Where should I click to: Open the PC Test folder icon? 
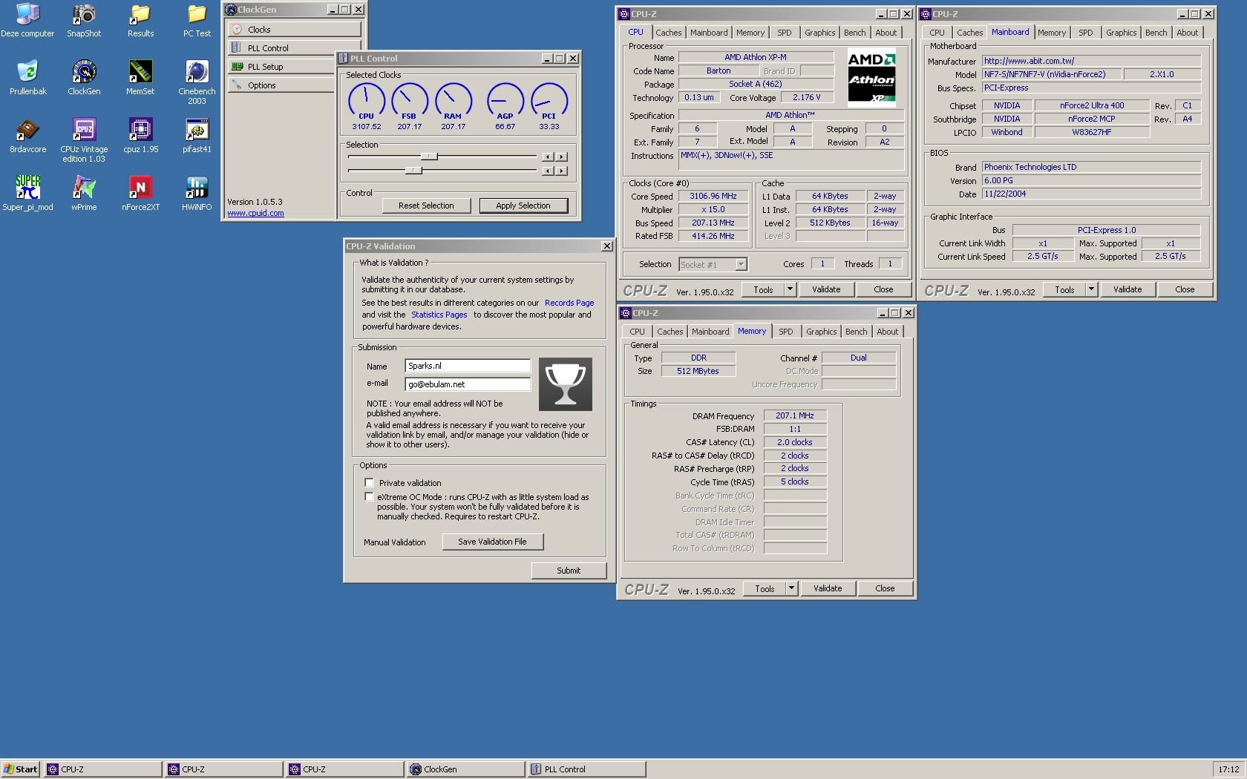pos(197,21)
